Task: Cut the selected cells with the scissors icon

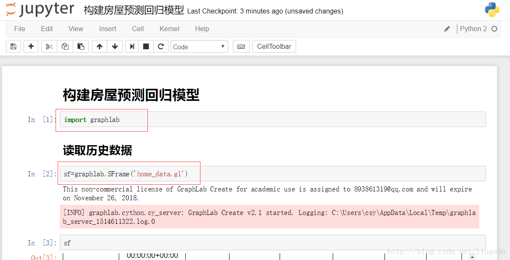Action: tap(49, 46)
